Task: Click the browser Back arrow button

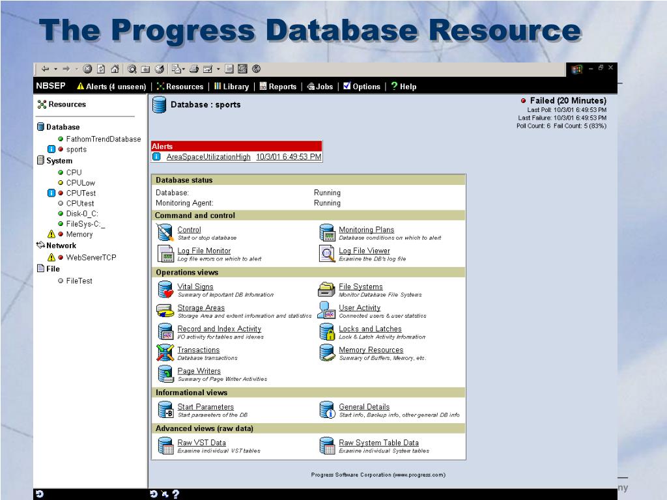Action: click(x=45, y=69)
